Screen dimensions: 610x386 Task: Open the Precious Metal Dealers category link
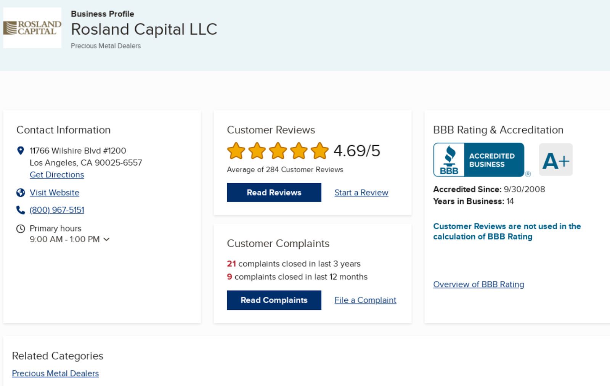point(55,373)
